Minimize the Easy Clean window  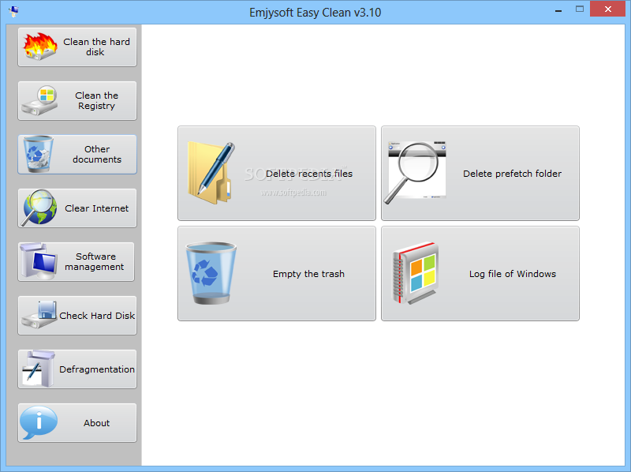(558, 9)
